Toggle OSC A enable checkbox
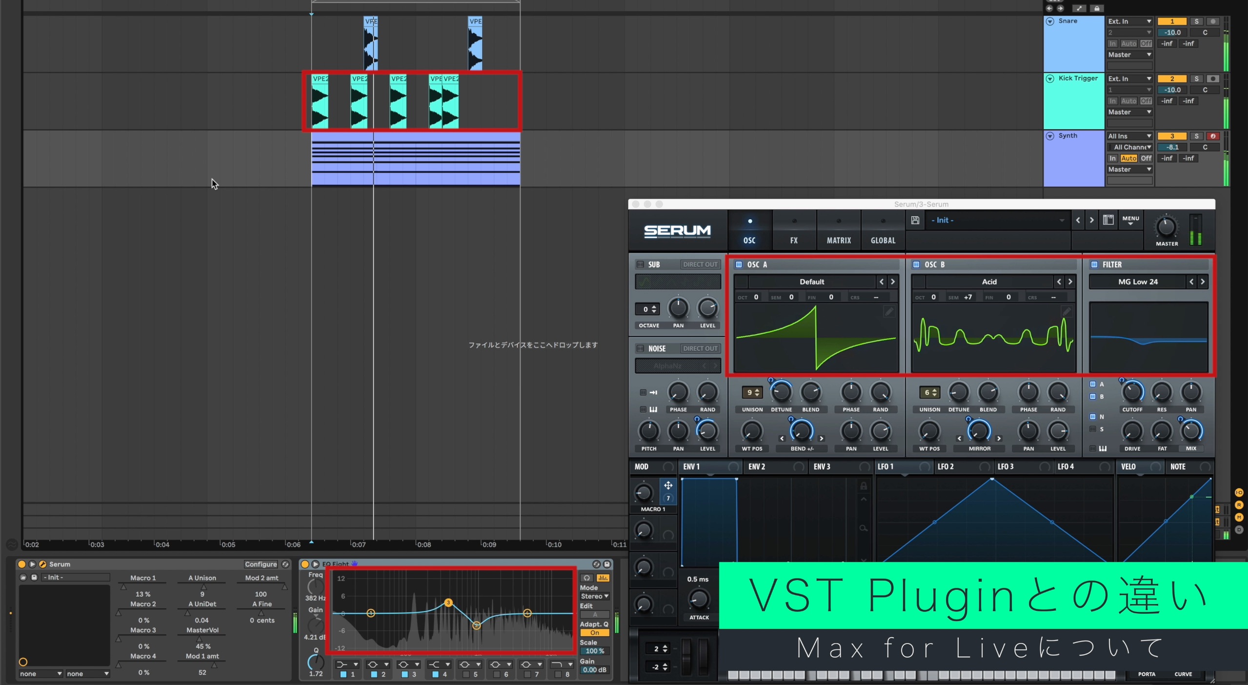The height and width of the screenshot is (685, 1248). [x=739, y=264]
